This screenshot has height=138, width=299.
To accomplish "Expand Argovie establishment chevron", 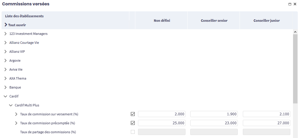I will (x=5, y=61).
